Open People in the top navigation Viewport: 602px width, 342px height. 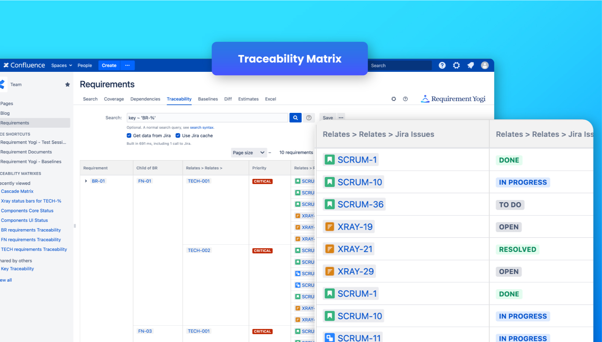(85, 65)
